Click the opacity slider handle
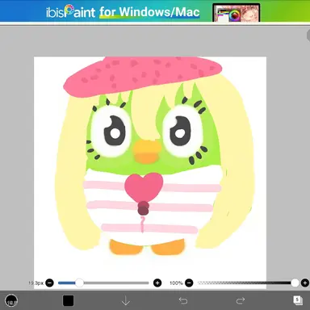This screenshot has height=310, width=310. click(295, 283)
